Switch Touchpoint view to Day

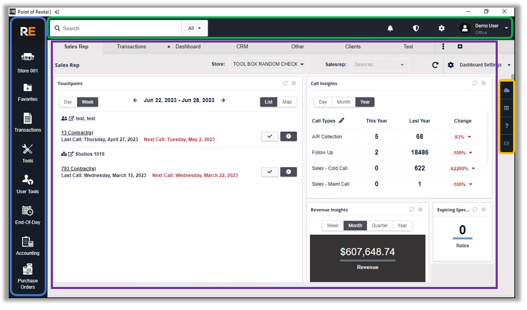(68, 102)
